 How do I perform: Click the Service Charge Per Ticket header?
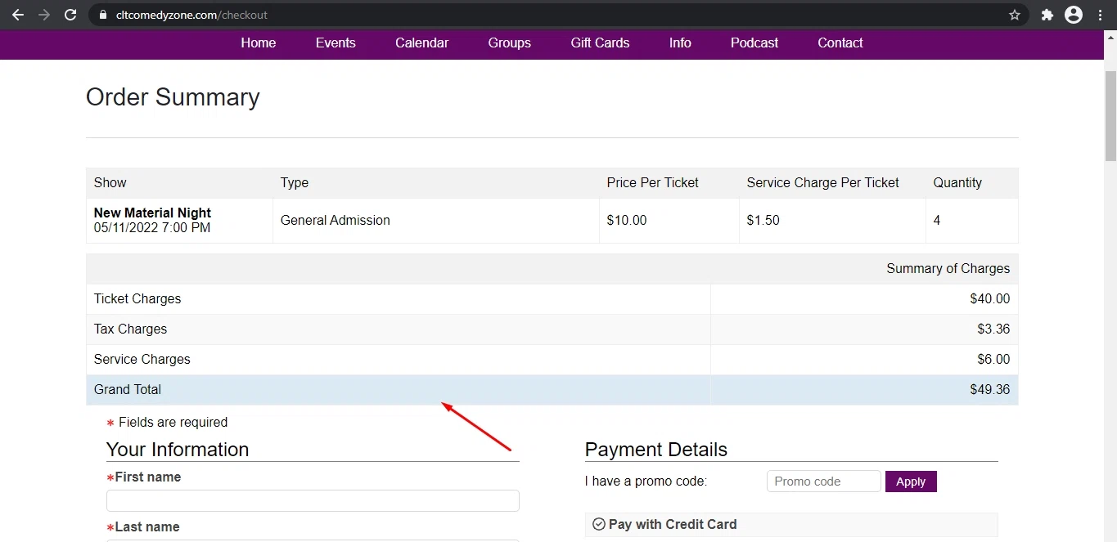tap(822, 183)
